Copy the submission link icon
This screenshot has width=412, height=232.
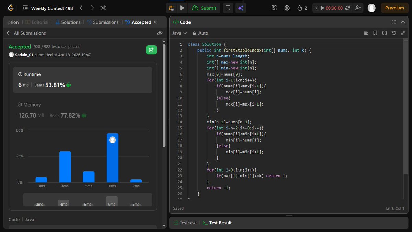pos(160,33)
